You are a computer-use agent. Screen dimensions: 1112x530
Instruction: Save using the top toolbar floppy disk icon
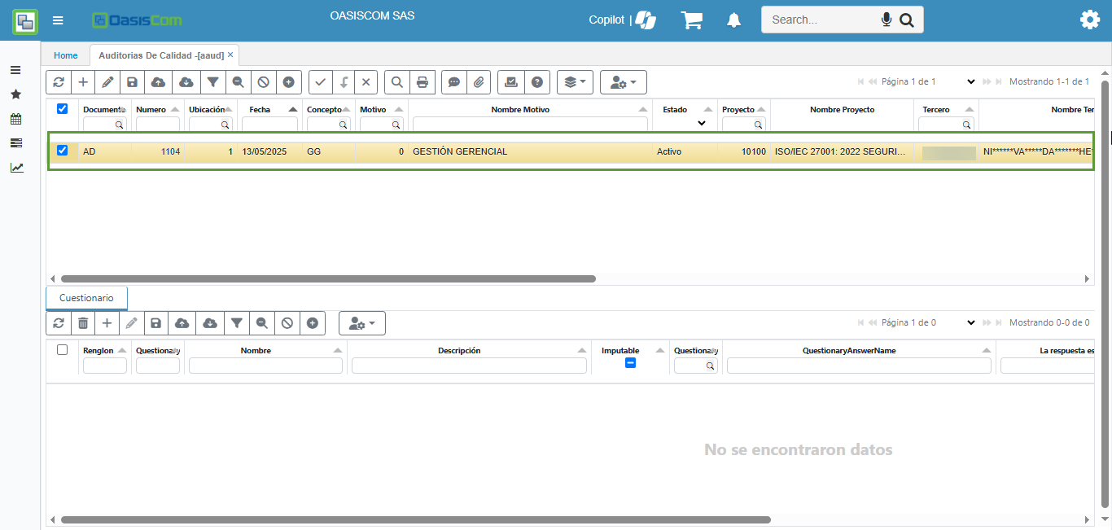(132, 82)
